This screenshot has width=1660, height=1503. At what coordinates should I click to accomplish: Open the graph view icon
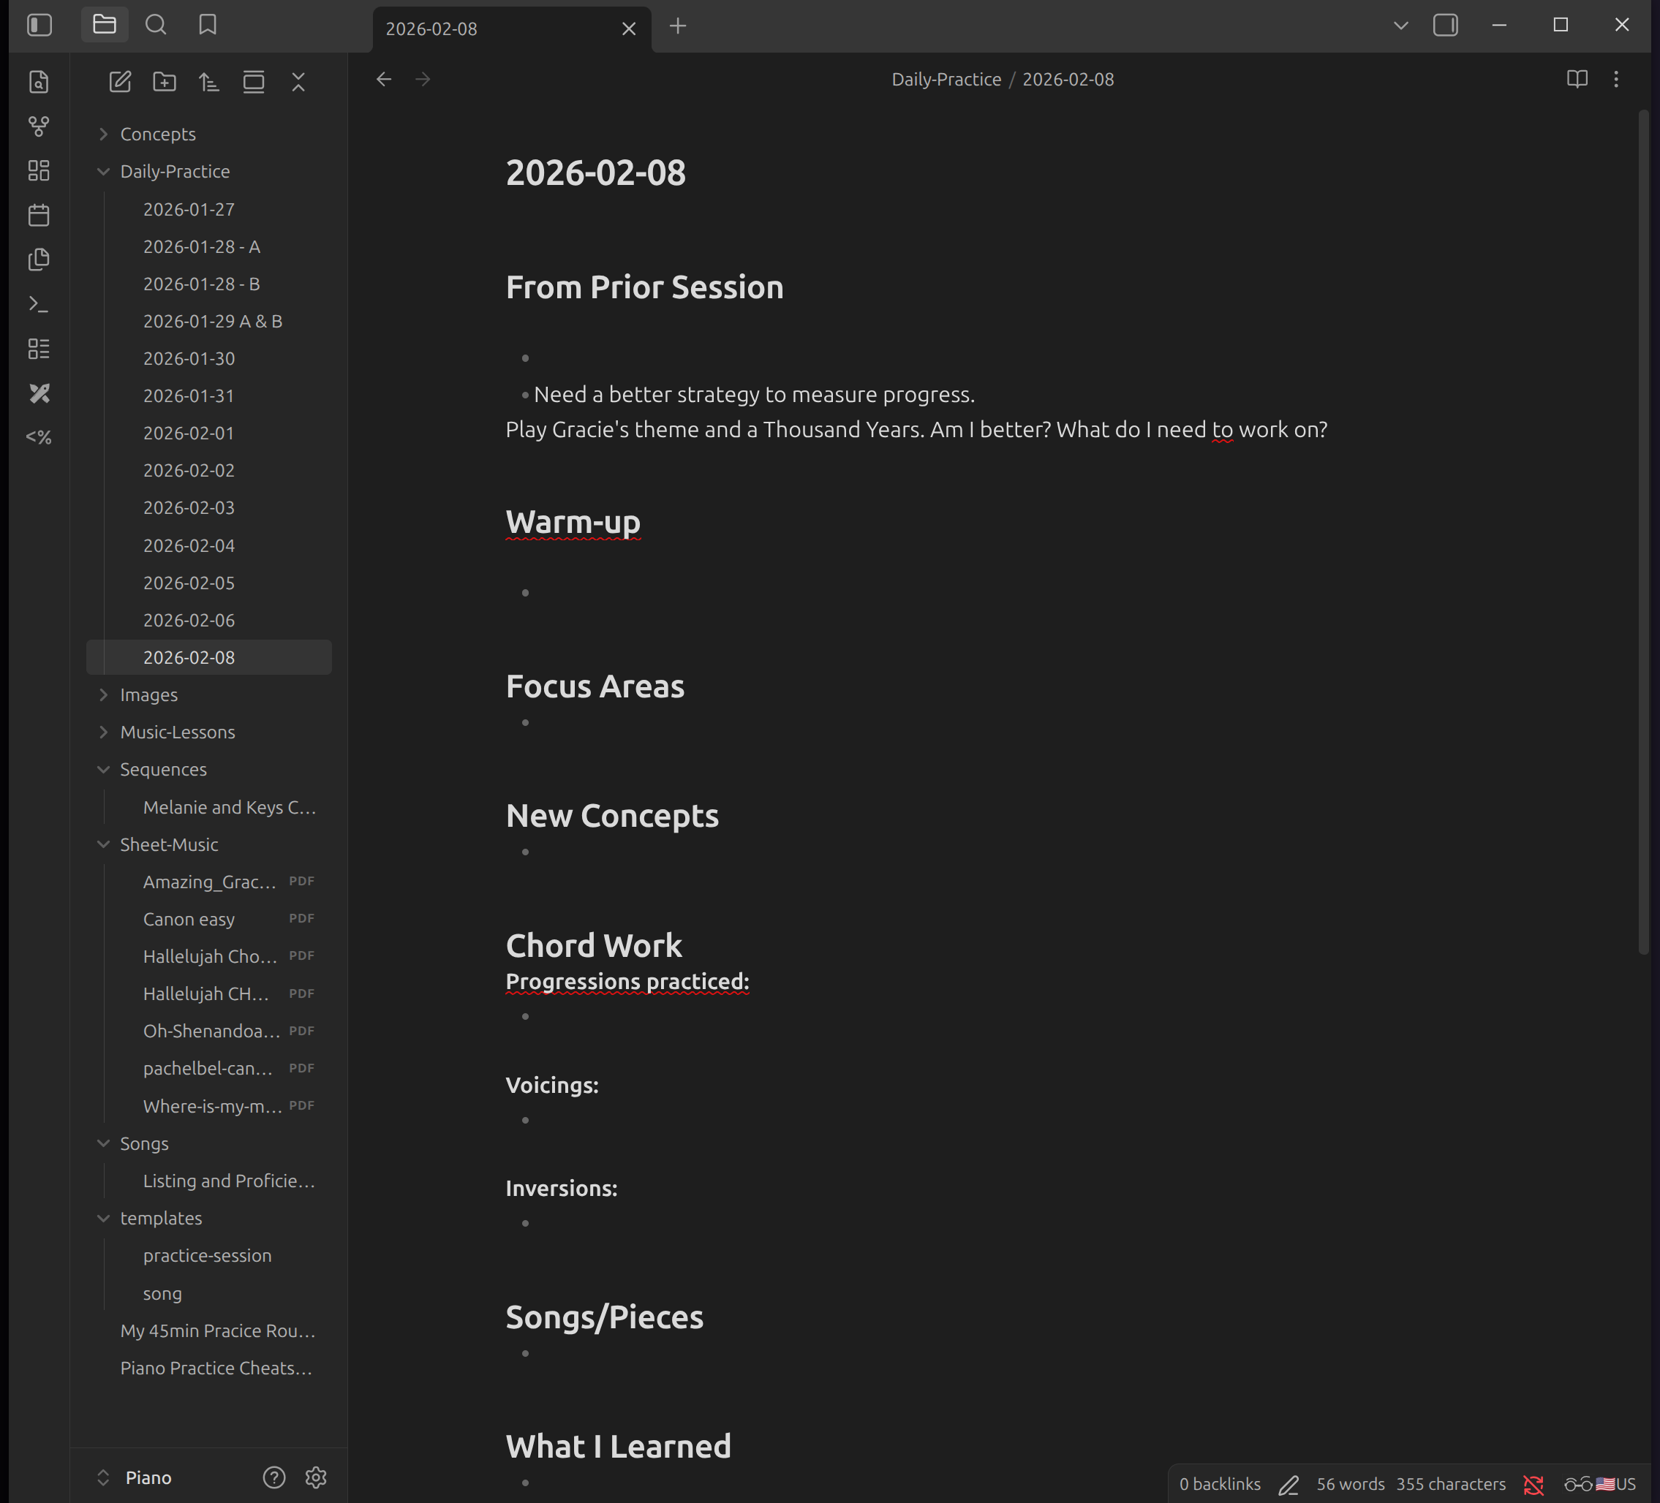click(39, 126)
